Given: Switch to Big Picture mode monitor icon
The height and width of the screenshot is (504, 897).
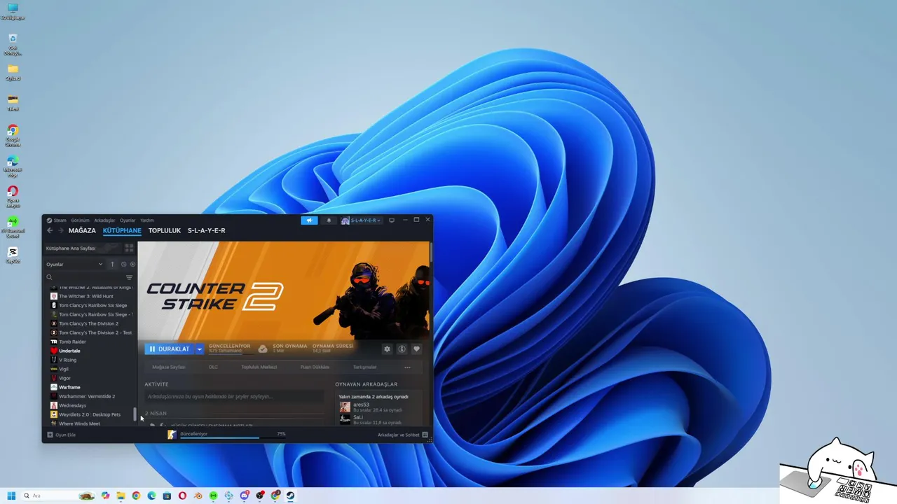Looking at the screenshot, I should (x=392, y=220).
